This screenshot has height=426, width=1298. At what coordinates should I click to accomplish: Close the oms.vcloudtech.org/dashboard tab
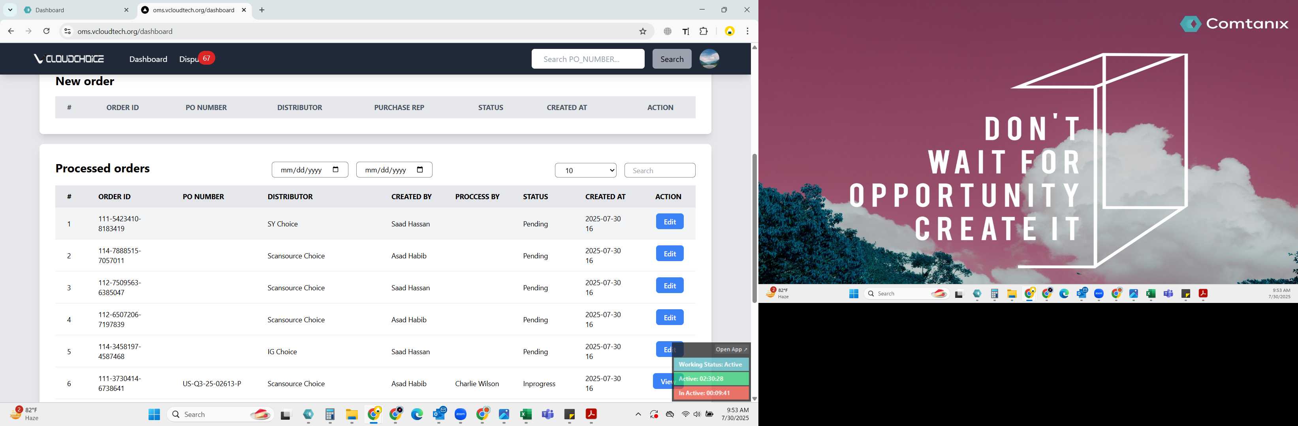coord(244,10)
